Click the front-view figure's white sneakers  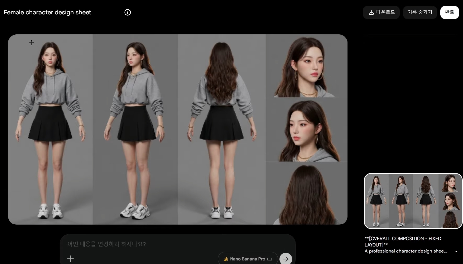[50, 211]
